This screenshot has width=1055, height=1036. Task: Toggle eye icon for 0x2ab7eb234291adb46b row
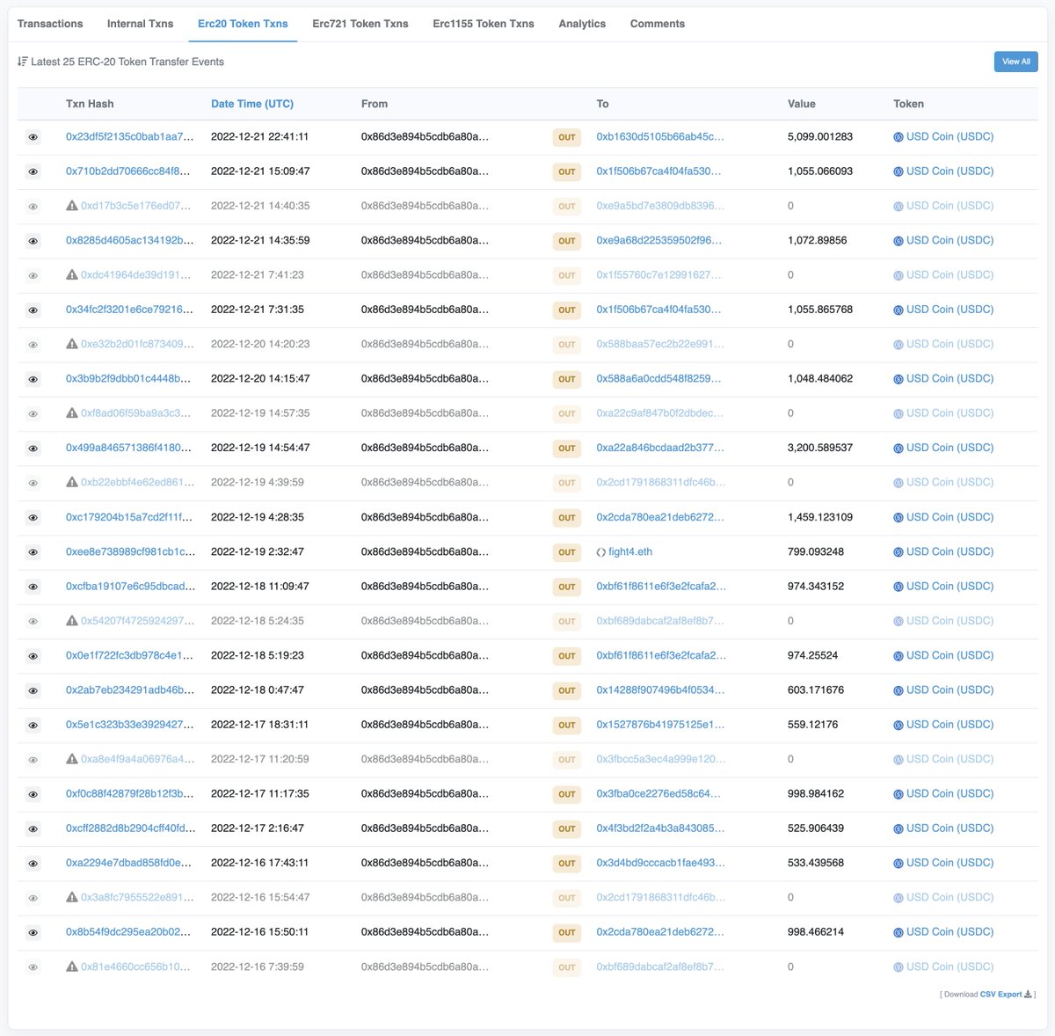click(x=33, y=690)
